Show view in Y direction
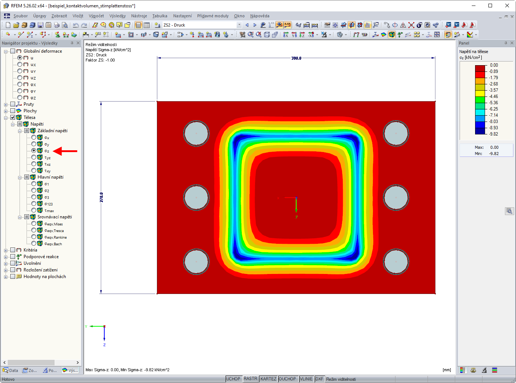 tap(294, 35)
